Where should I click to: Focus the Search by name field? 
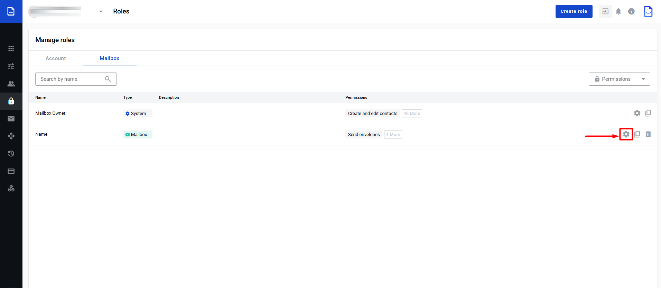[71, 79]
